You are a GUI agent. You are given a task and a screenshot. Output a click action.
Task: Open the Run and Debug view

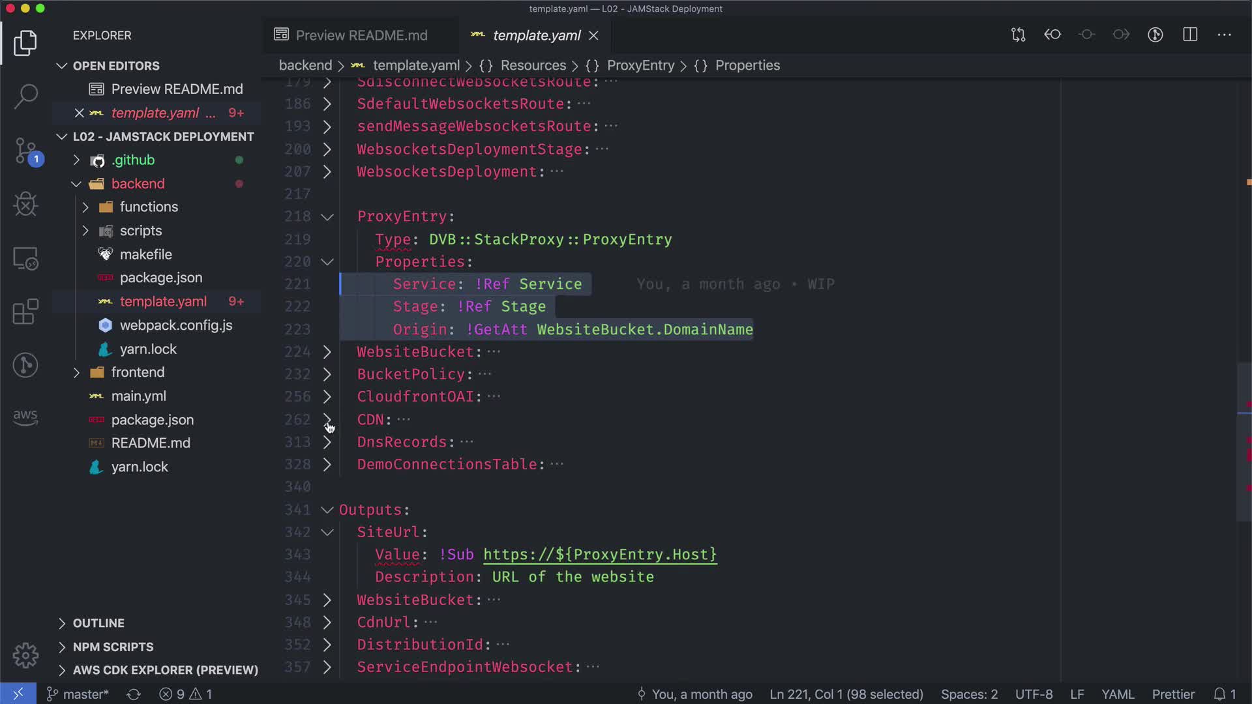pyautogui.click(x=25, y=205)
